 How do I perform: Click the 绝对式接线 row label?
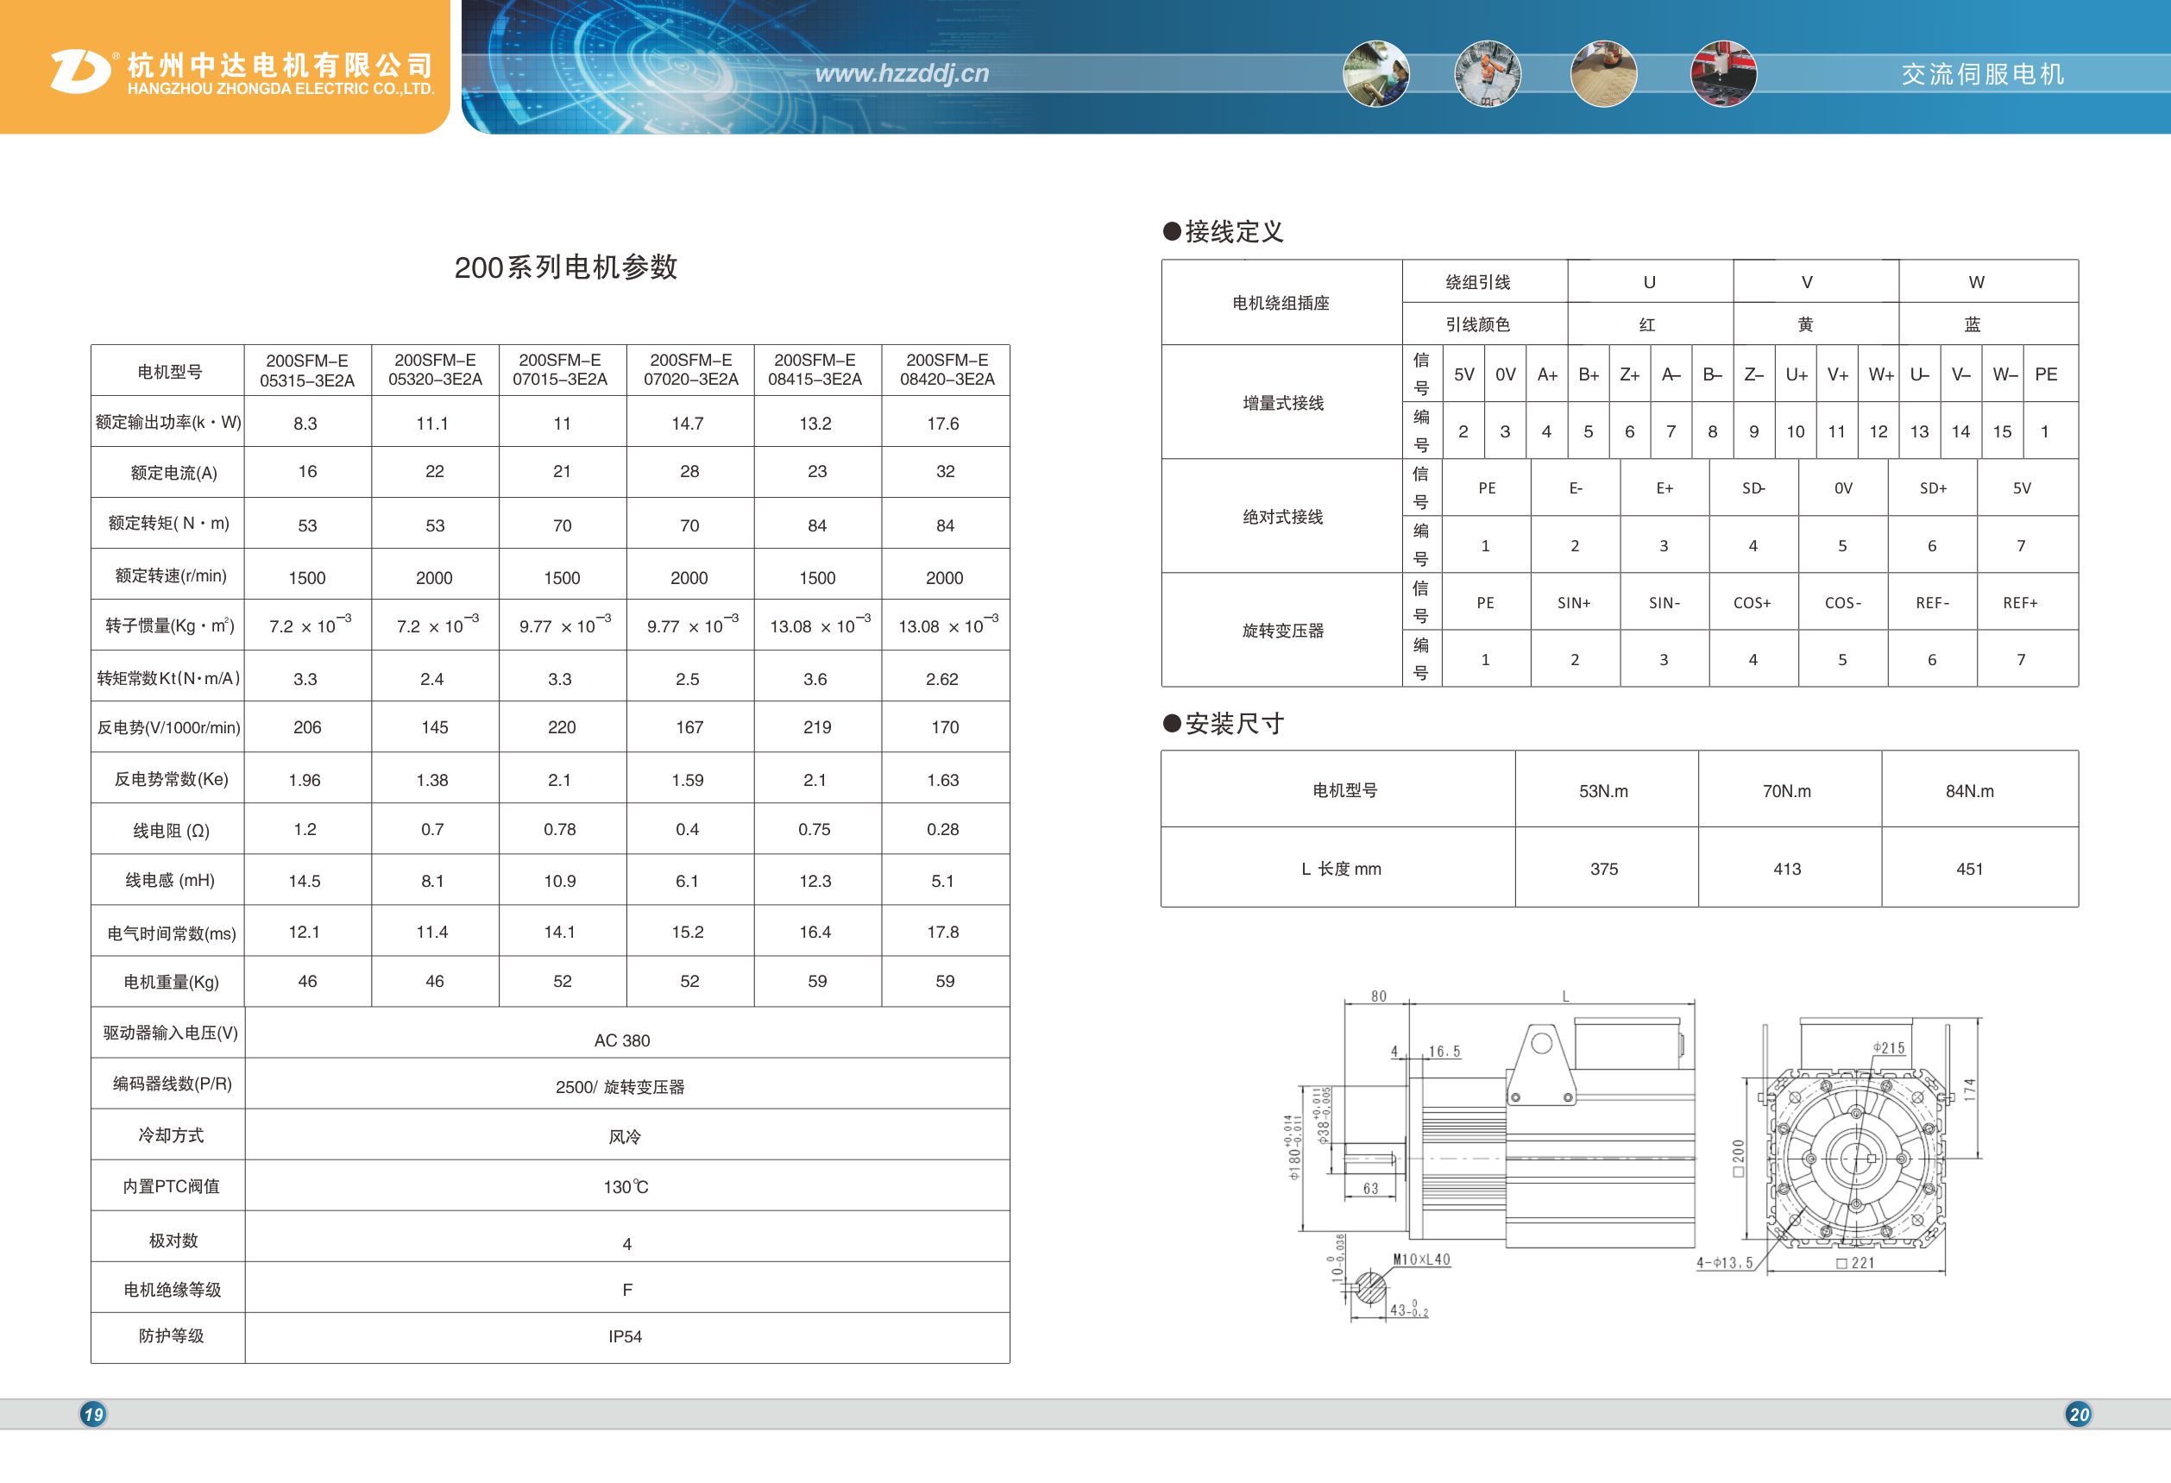(1282, 517)
